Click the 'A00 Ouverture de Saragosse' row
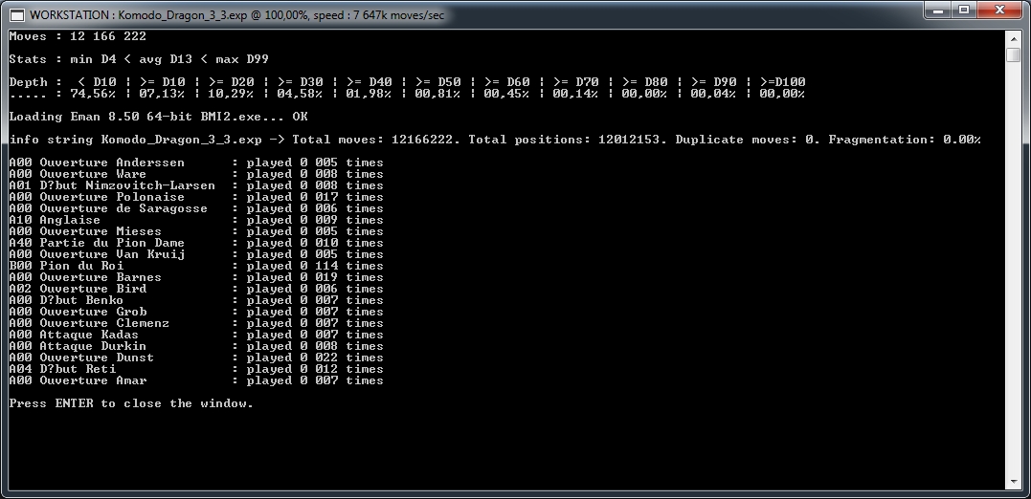The width and height of the screenshot is (1031, 499). point(196,208)
